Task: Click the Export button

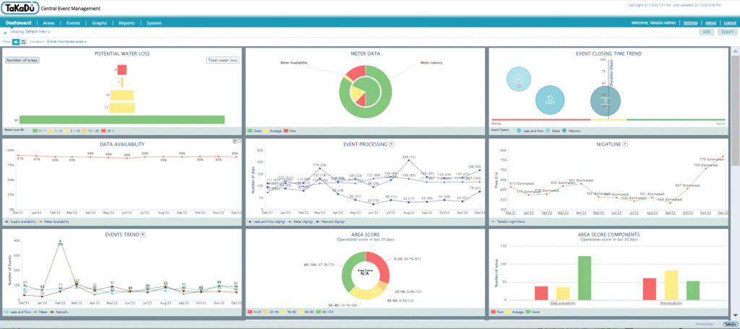Action: (x=726, y=32)
